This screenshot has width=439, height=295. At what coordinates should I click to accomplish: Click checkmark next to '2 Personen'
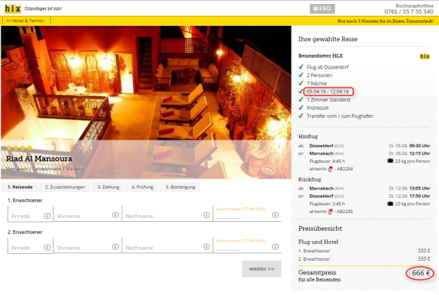301,75
